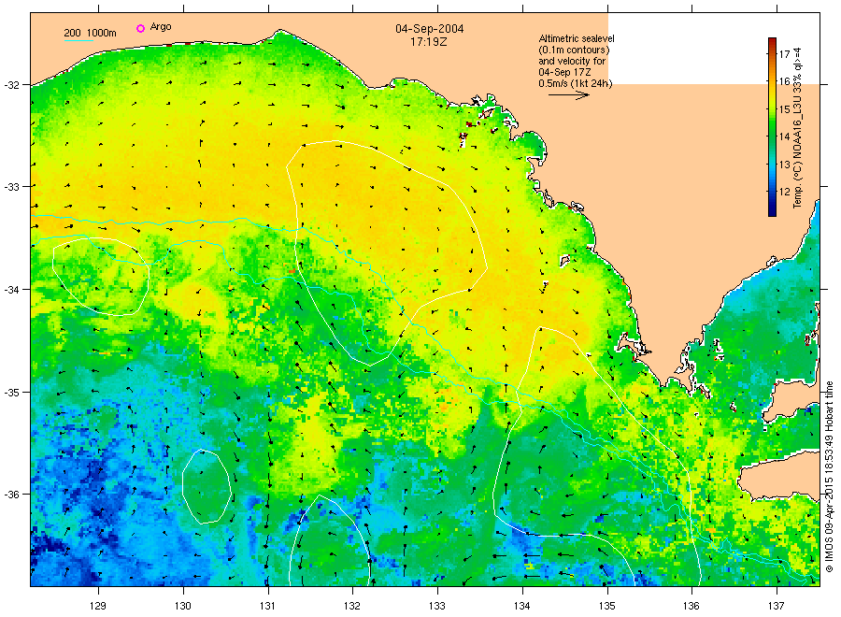Click longitude label '131'
841x617 pixels.
[x=267, y=607]
